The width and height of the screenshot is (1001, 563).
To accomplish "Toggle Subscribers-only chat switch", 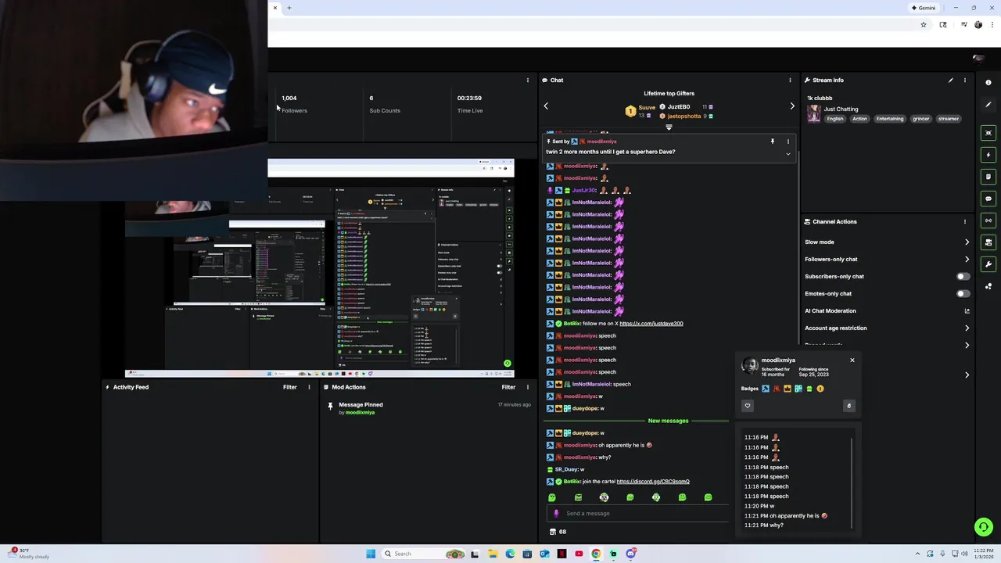I will (963, 276).
